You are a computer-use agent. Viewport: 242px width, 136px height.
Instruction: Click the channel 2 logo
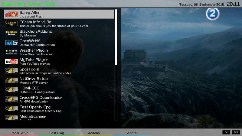213,14
